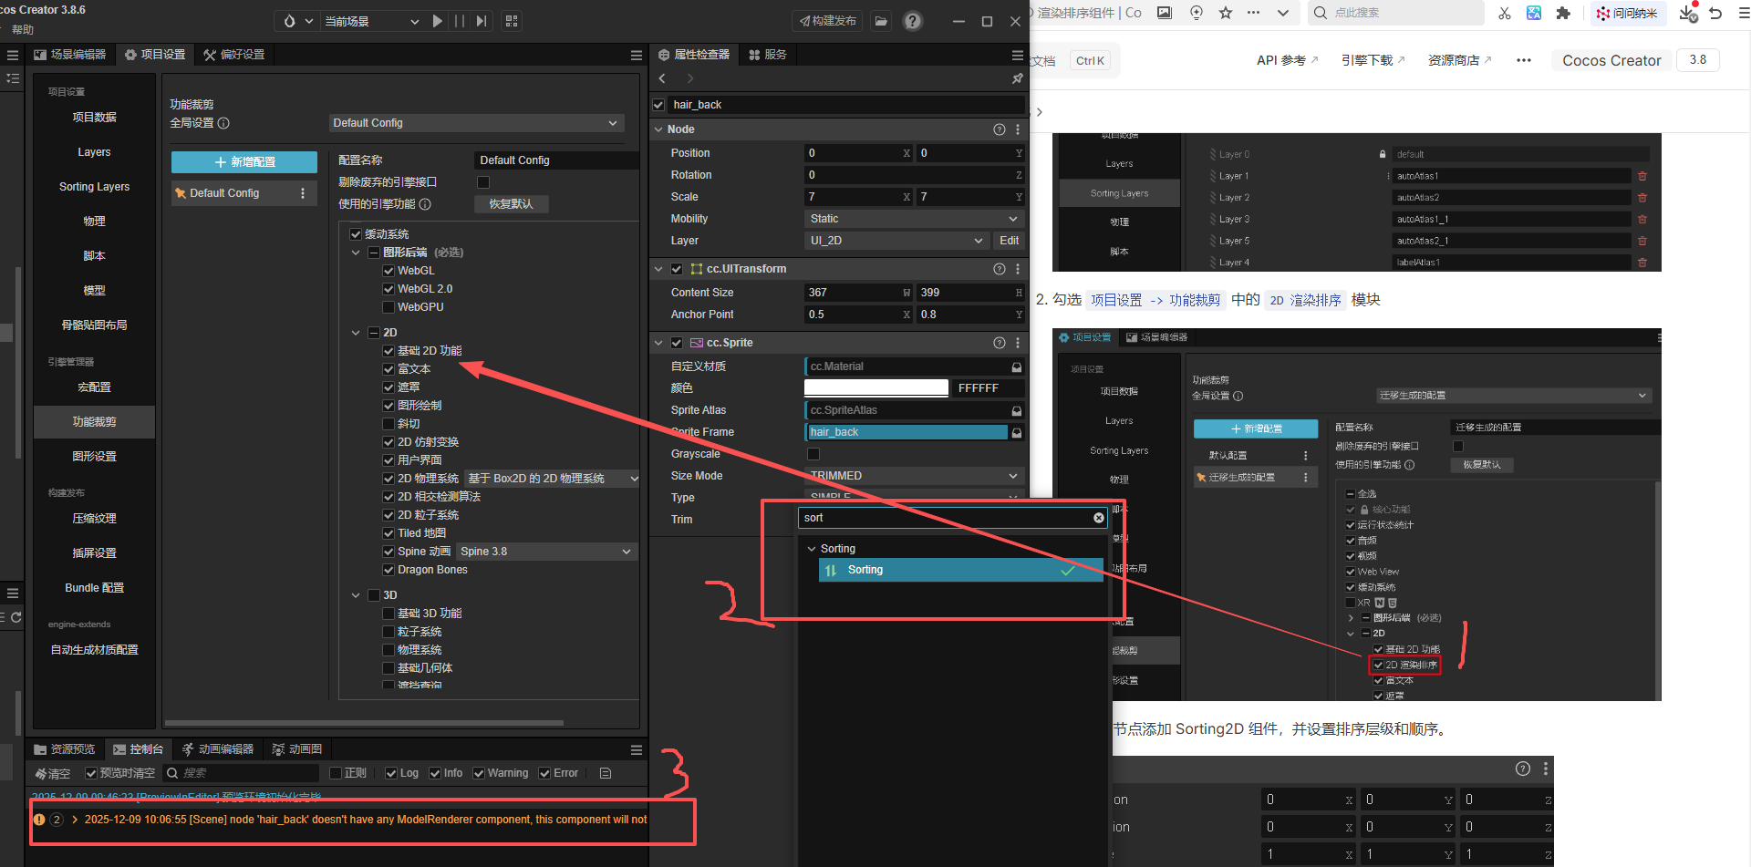This screenshot has width=1751, height=867.
Task: Toggle the 剔除废弃的引擎接口 checkbox
Action: 483,182
